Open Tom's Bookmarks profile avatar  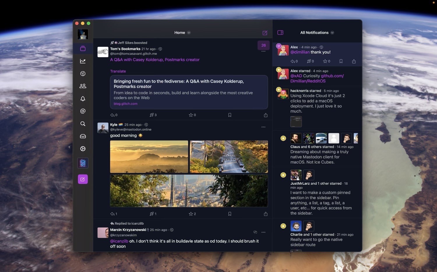[x=103, y=52]
